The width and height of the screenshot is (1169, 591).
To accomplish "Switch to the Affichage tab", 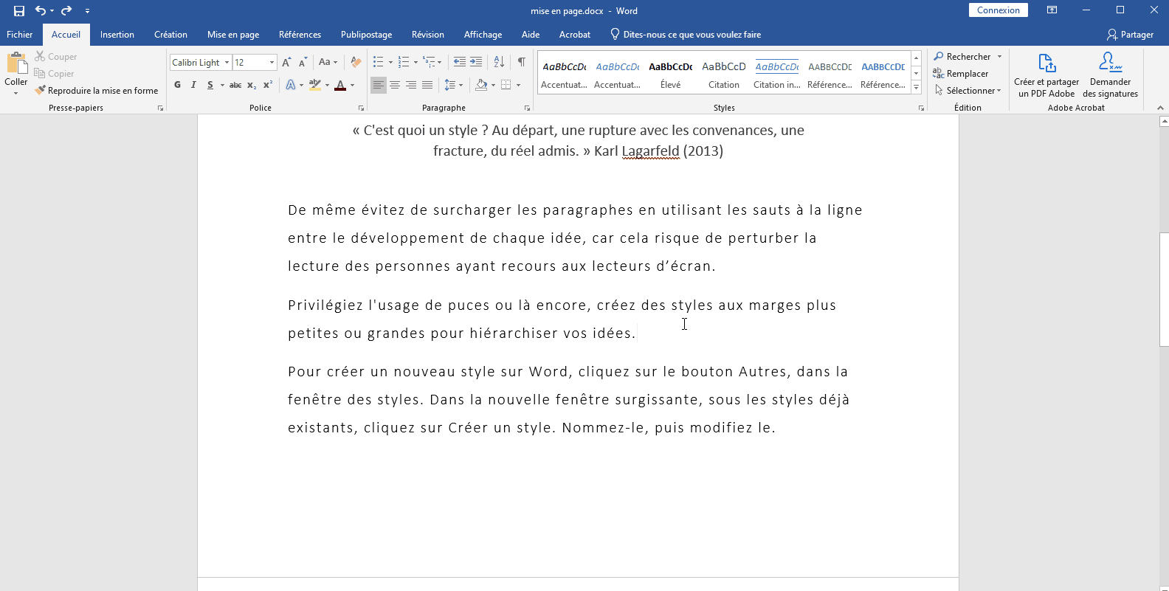I will pos(483,35).
